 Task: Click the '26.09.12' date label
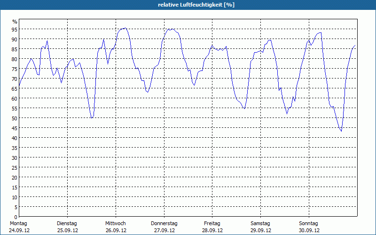[116, 230]
